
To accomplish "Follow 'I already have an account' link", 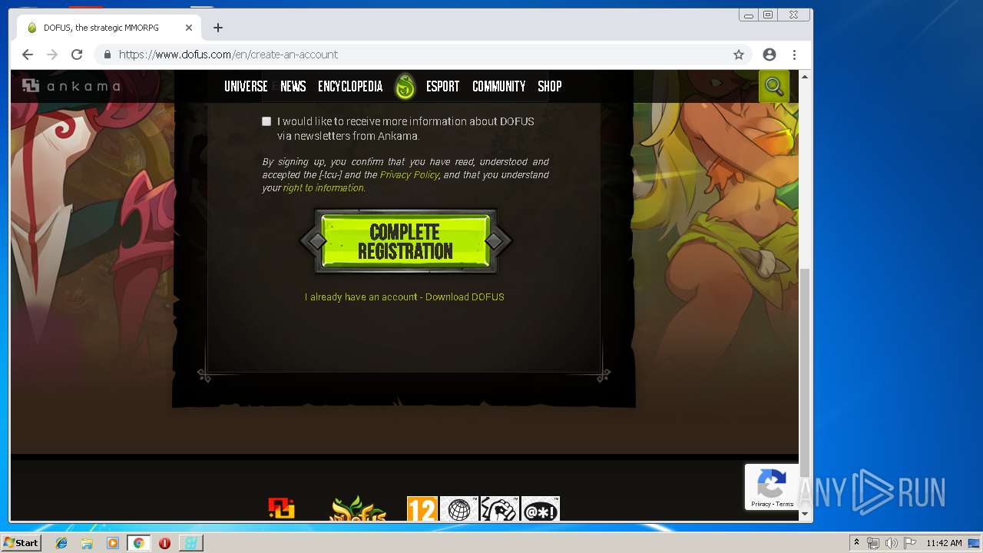I will tap(361, 297).
